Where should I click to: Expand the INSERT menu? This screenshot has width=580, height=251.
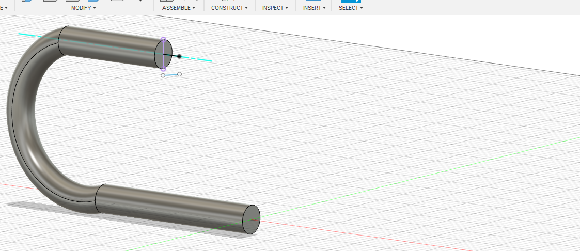pyautogui.click(x=315, y=8)
